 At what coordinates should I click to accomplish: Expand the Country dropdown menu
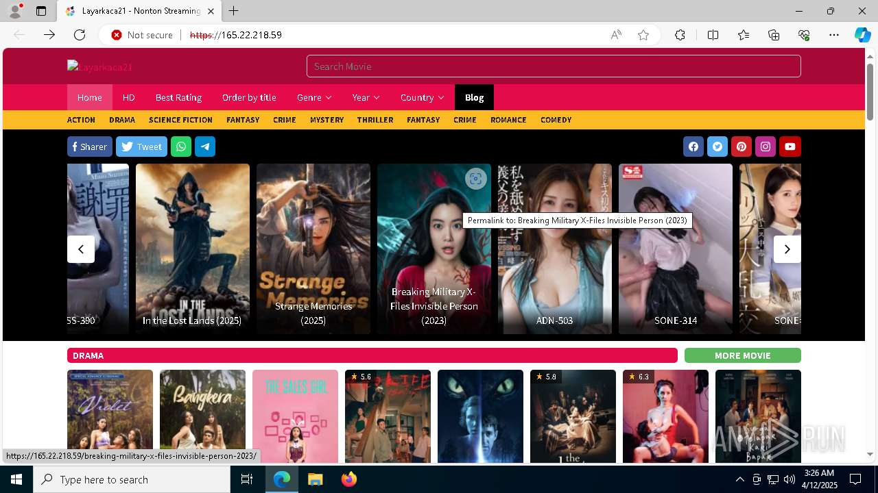click(x=422, y=97)
